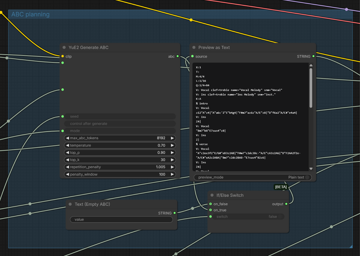Click the temperature 0.70 value

[x=161, y=145]
